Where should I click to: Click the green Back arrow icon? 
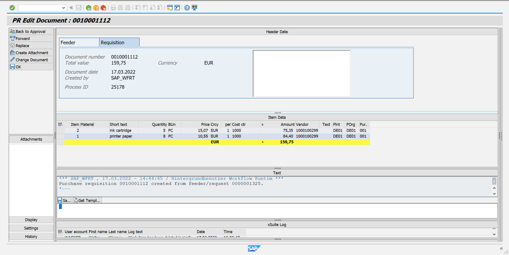(x=88, y=7)
